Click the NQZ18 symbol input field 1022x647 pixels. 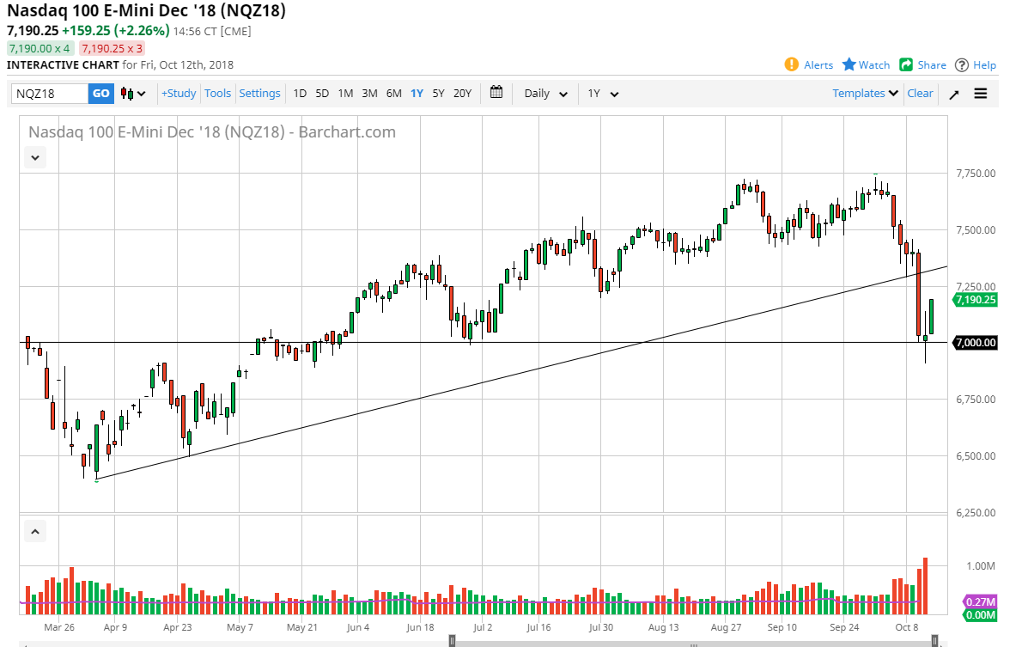pos(50,93)
